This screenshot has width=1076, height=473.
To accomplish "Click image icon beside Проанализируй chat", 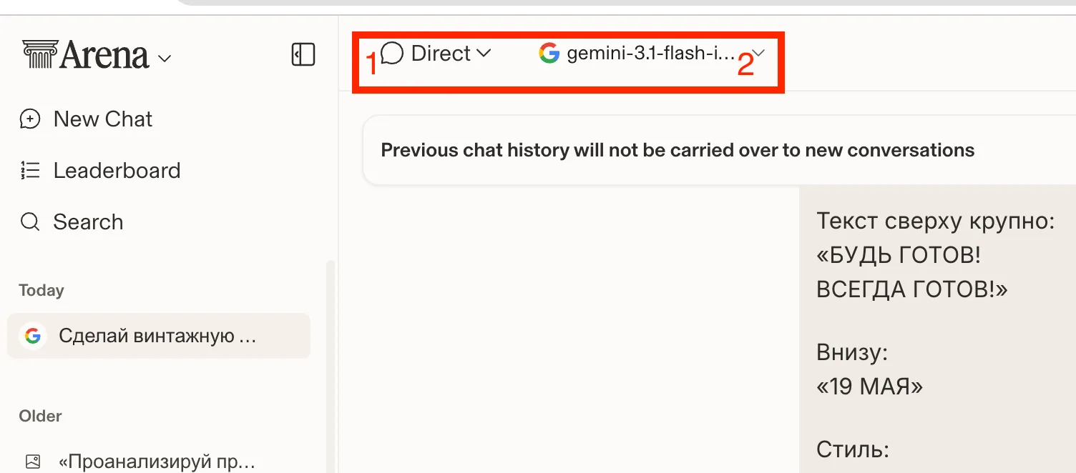I will 32,461.
